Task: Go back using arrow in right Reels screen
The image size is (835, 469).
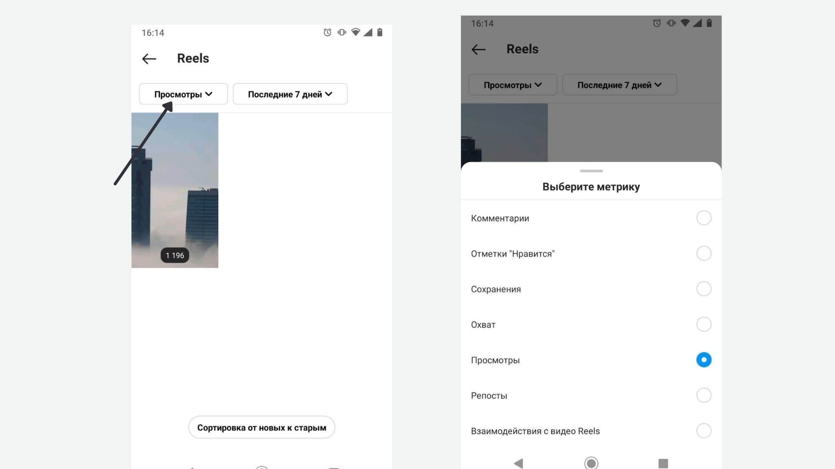Action: click(478, 50)
